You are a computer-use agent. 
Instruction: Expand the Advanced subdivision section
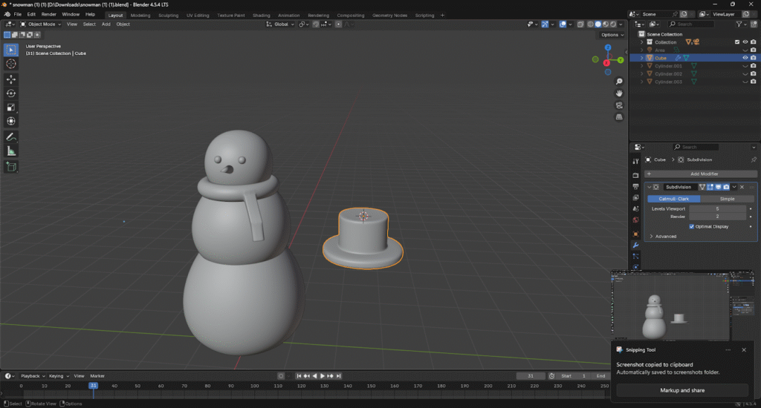click(666, 236)
